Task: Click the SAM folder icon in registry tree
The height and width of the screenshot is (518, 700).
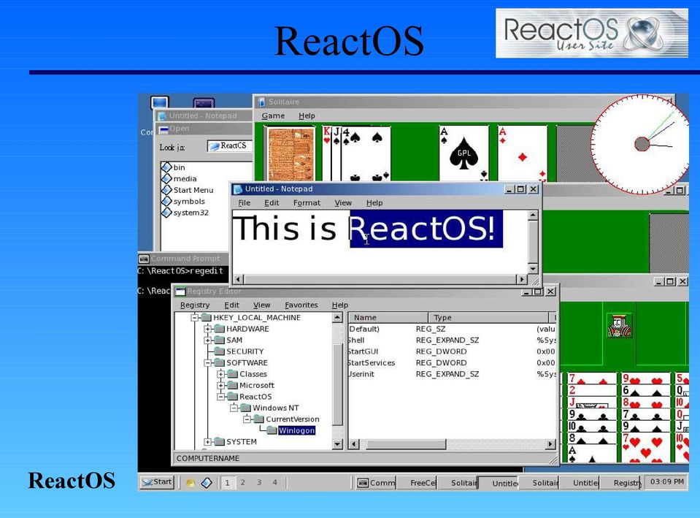Action: [219, 340]
